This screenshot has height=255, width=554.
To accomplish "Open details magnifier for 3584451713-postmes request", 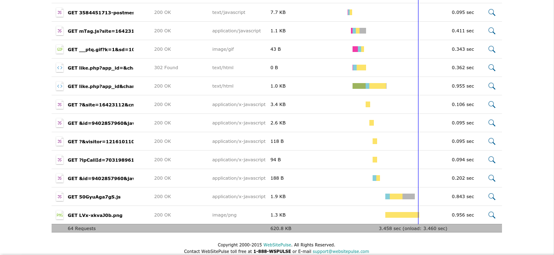I will [492, 12].
